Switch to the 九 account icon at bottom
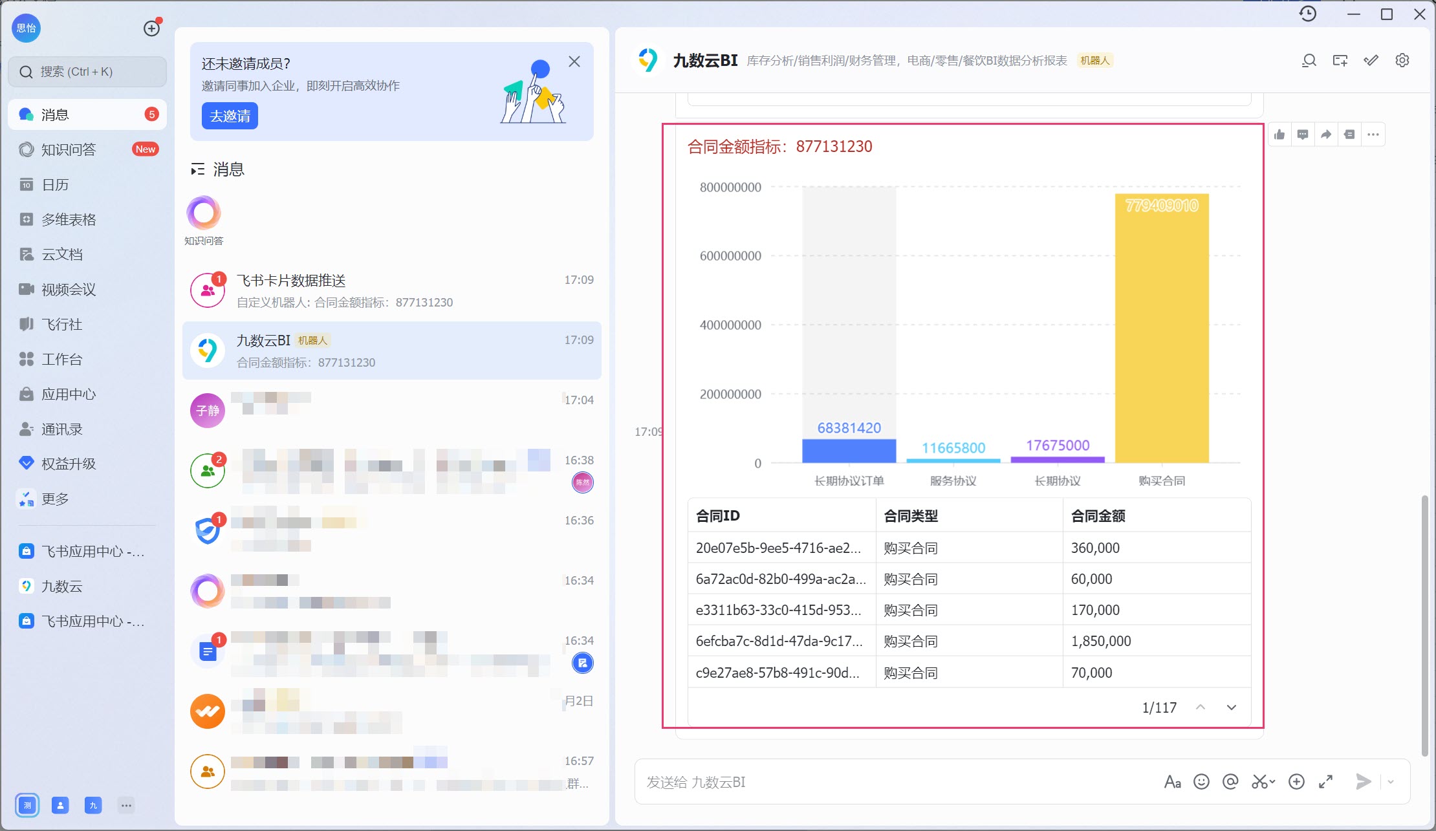This screenshot has width=1436, height=831. [x=93, y=805]
